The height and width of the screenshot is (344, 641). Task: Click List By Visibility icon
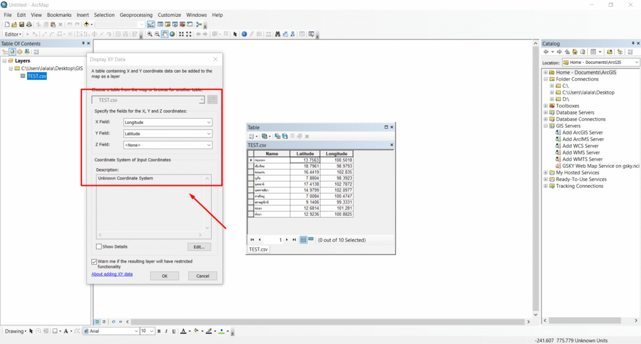pyautogui.click(x=19, y=52)
